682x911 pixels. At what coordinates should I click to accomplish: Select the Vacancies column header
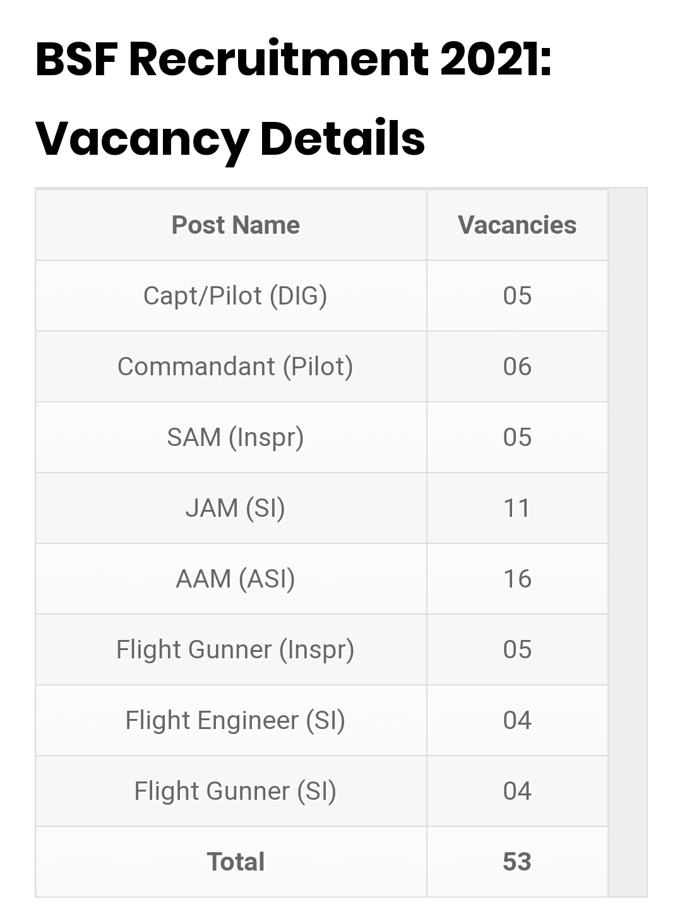pyautogui.click(x=517, y=225)
